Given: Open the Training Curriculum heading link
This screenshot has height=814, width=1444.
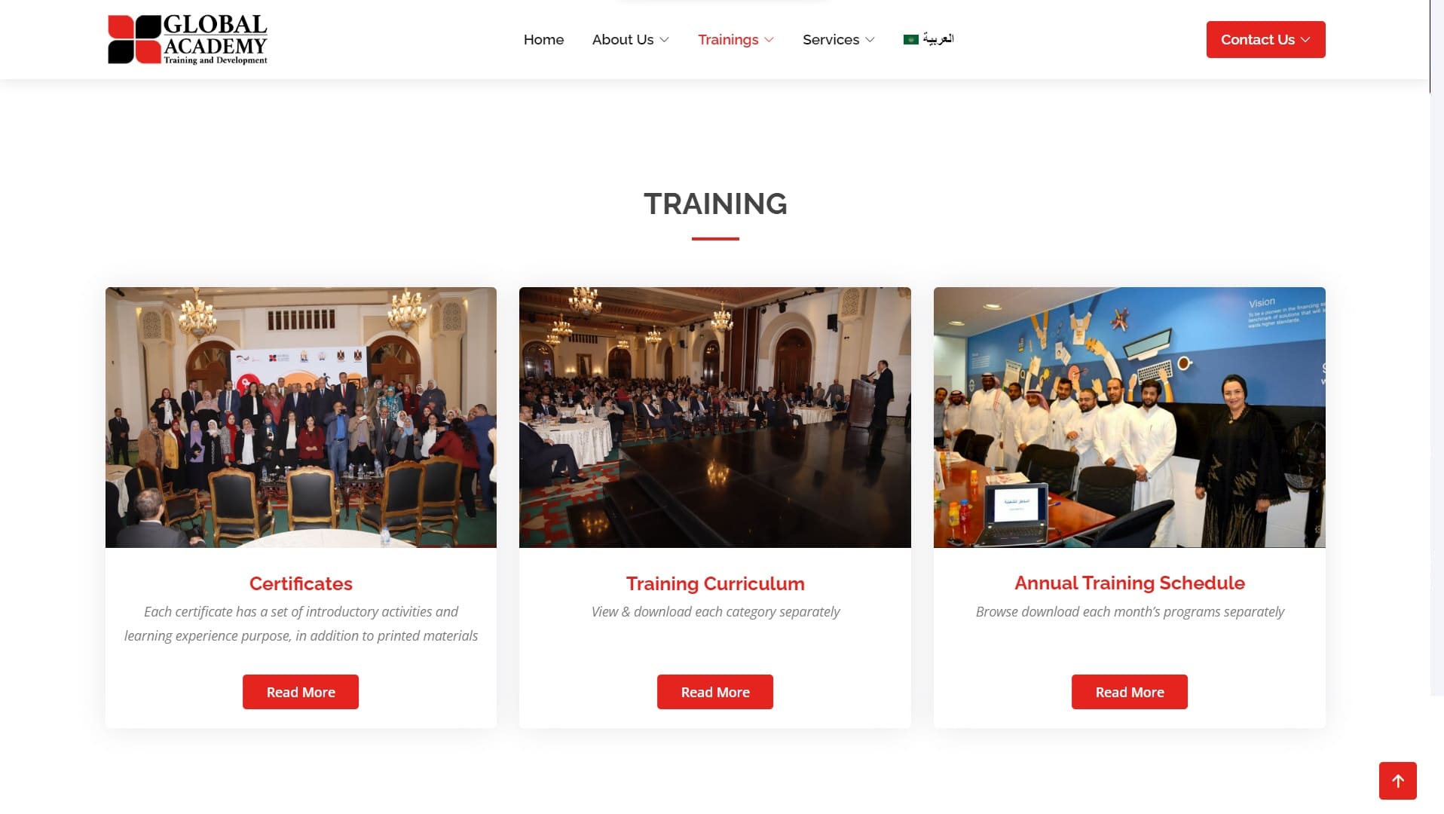Looking at the screenshot, I should click(x=715, y=583).
